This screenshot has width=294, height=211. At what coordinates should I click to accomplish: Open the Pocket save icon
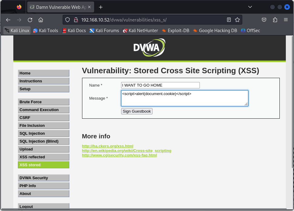coord(264,20)
